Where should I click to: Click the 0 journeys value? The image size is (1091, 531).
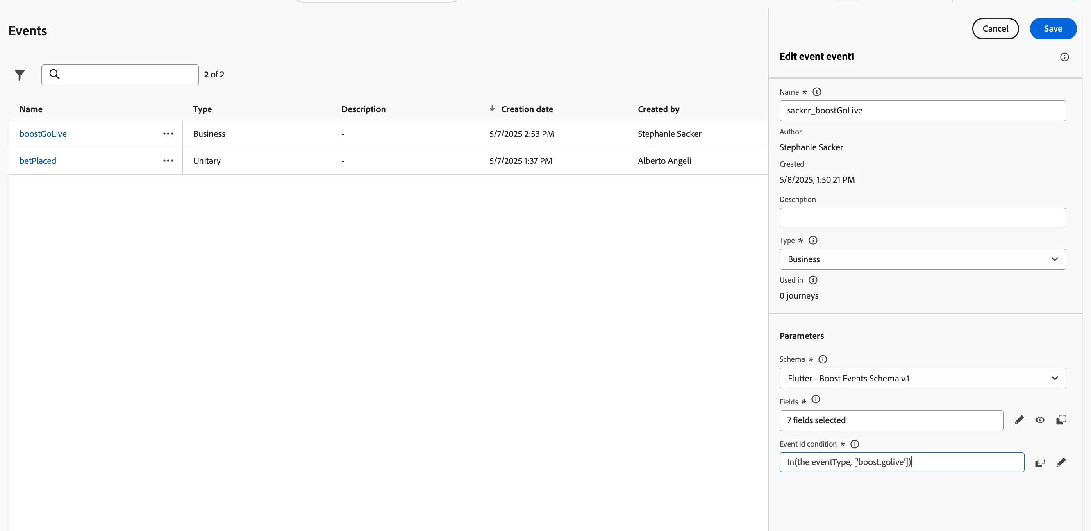799,295
